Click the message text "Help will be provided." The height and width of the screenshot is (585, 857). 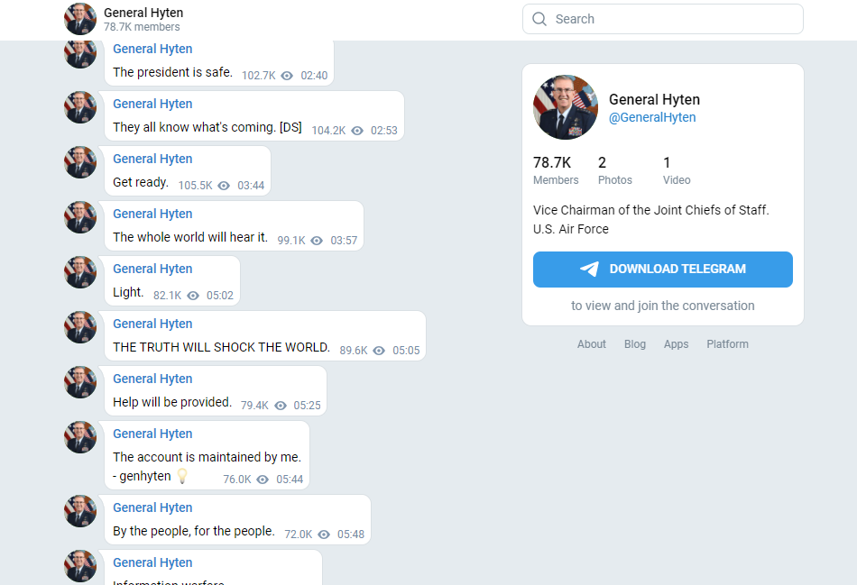172,402
